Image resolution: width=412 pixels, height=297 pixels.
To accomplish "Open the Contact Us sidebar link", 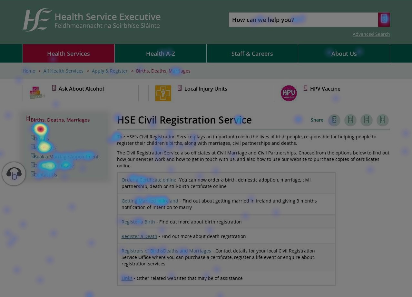I will (x=45, y=175).
